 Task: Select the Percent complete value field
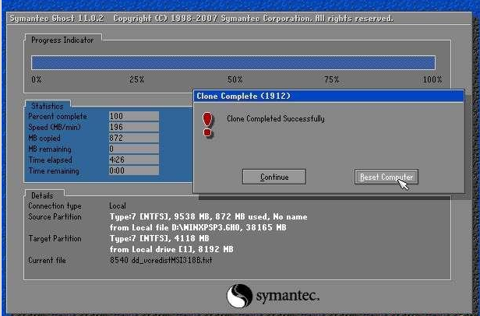tap(133, 116)
